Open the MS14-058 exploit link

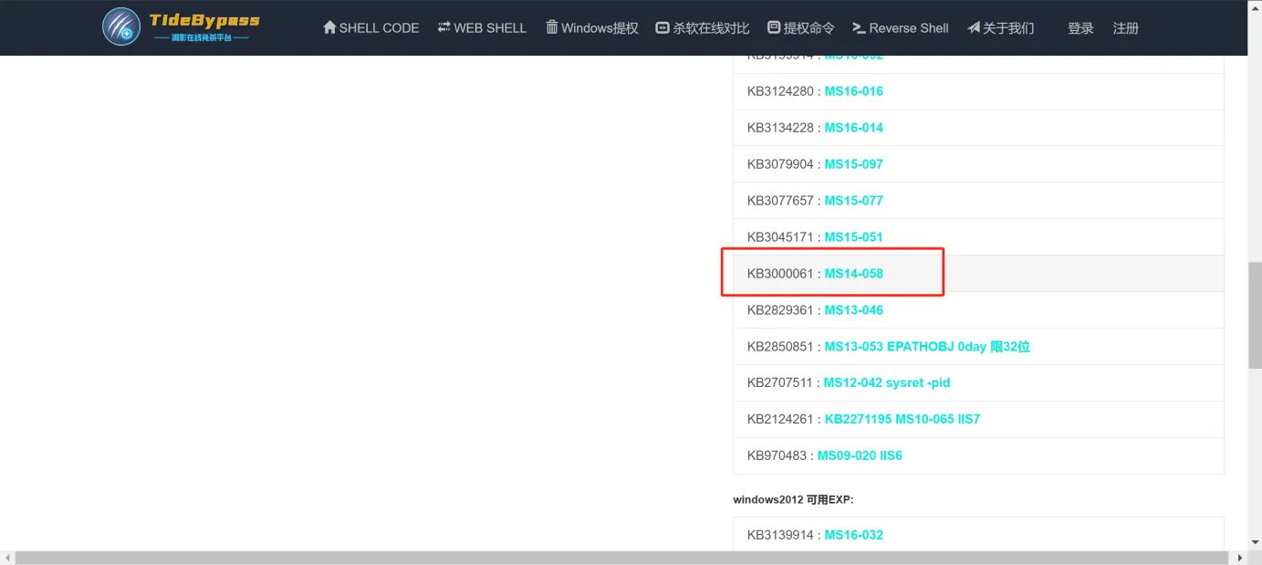854,274
